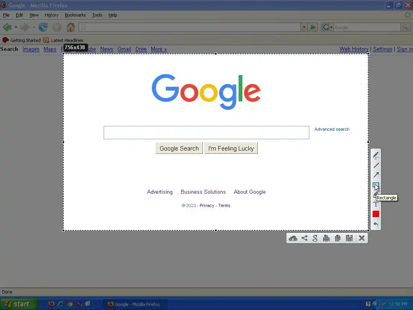
Task: Close the screenshot capture tool
Action: click(362, 238)
